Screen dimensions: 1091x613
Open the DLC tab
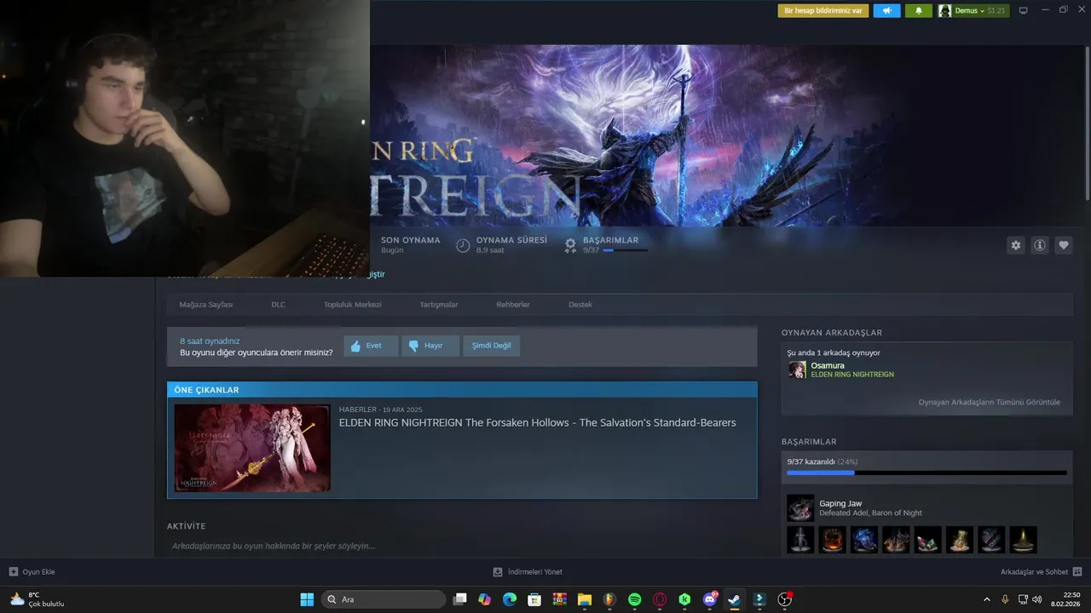279,305
